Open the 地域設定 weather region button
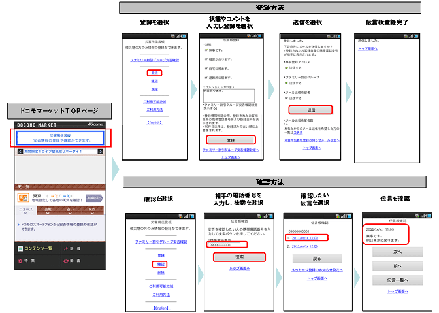 point(94,198)
